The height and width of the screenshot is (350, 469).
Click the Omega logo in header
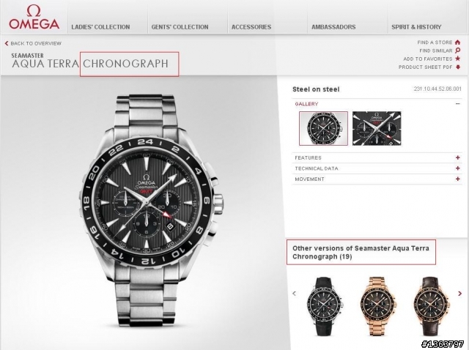[34, 18]
